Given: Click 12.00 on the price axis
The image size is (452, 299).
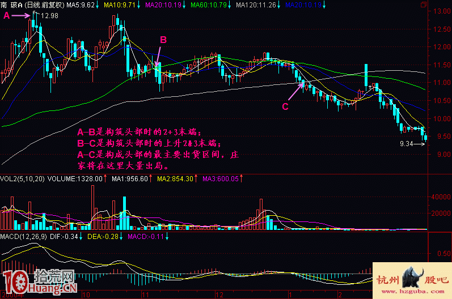Looking at the screenshot, I should (x=442, y=46).
